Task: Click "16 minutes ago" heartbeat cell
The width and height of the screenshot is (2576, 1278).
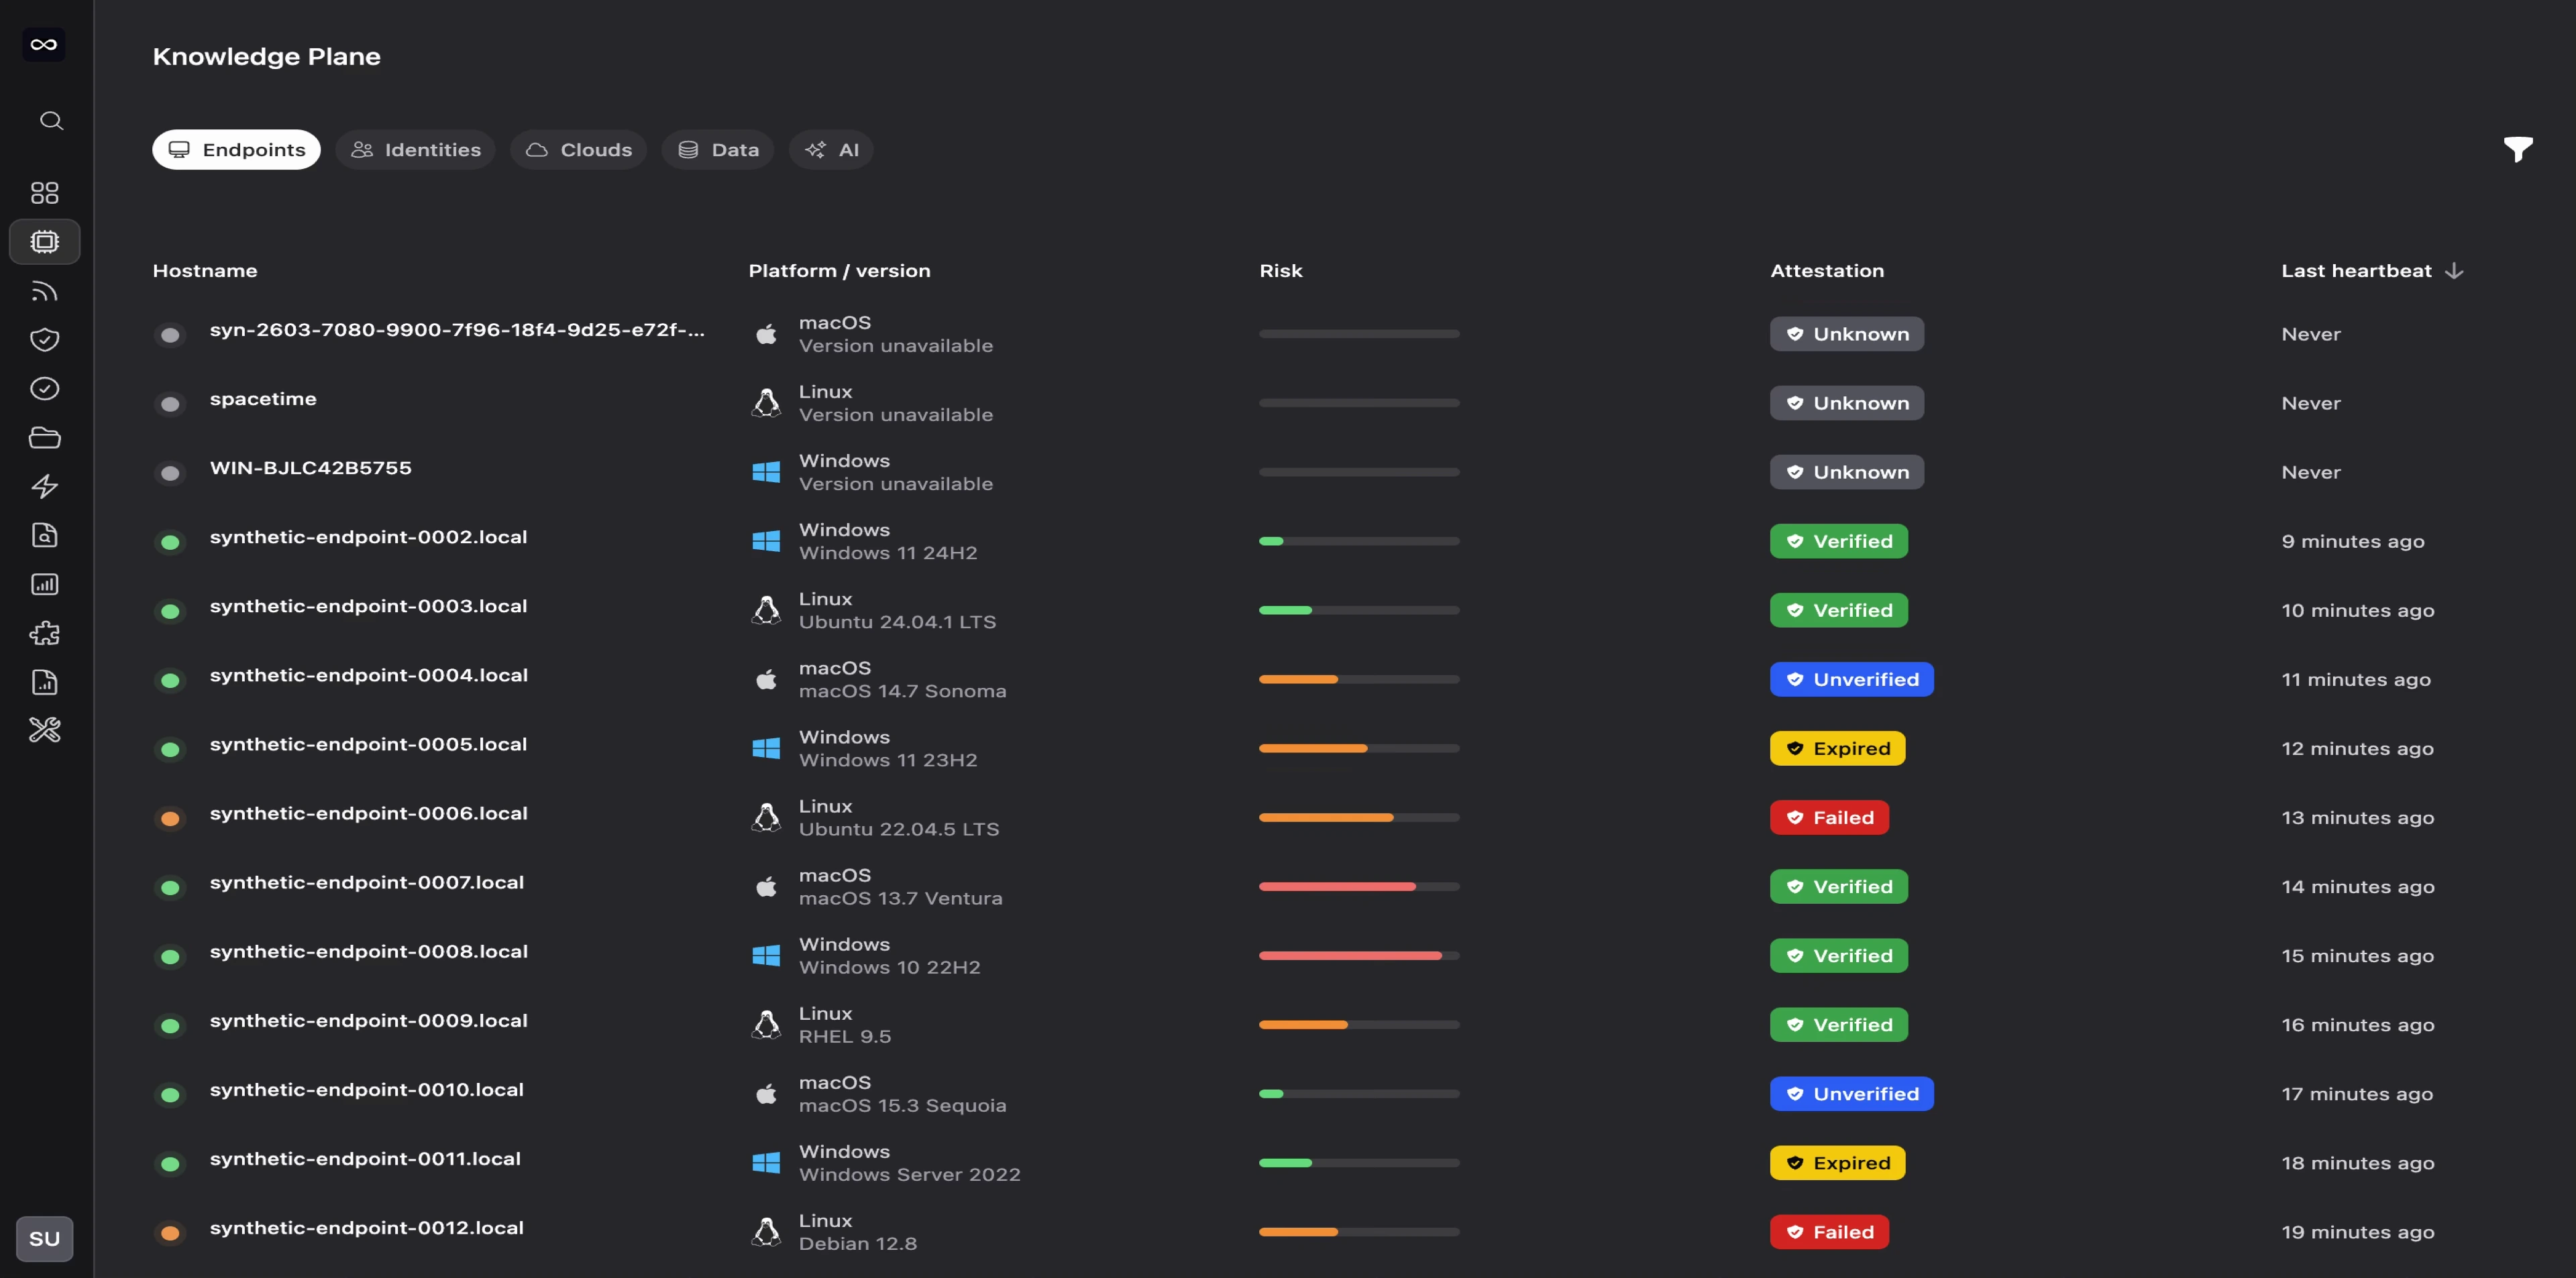Action: click(2357, 1025)
